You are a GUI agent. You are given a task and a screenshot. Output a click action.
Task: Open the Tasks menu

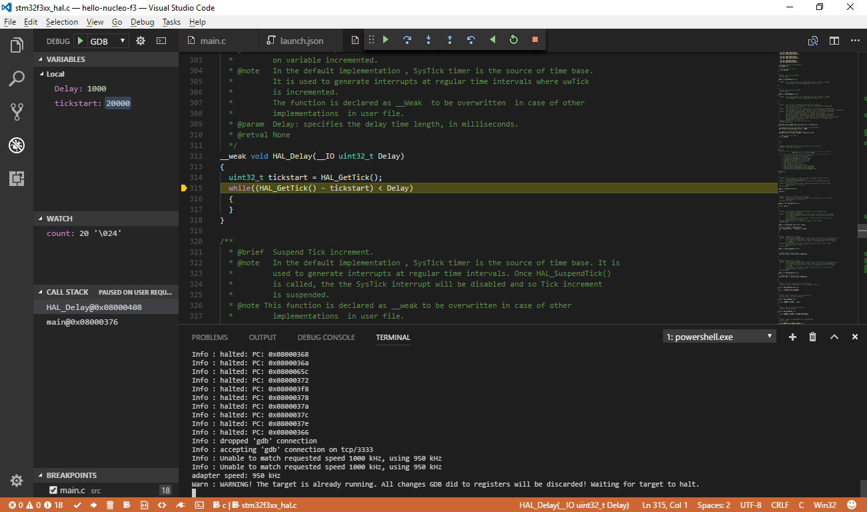(171, 22)
